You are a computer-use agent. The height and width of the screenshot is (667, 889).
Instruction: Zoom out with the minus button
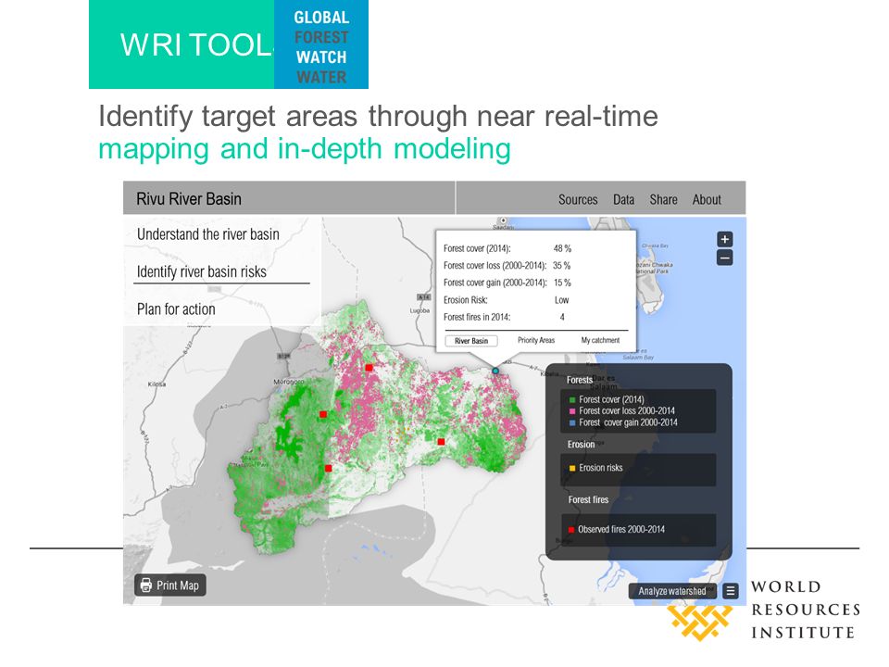coord(724,258)
